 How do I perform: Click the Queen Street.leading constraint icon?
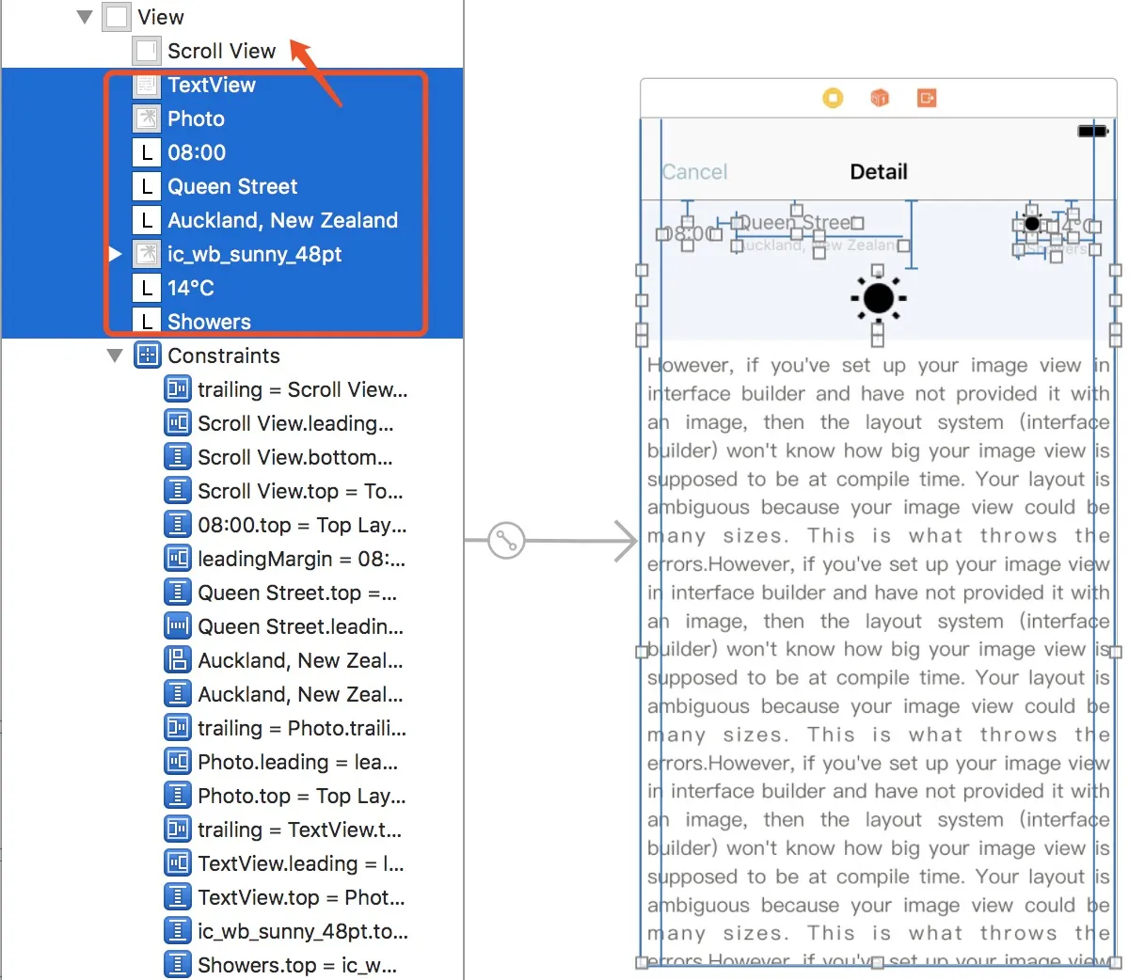[178, 626]
